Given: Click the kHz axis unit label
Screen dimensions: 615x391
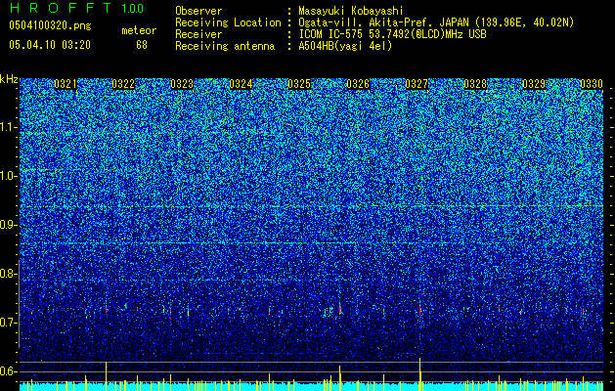Looking at the screenshot, I should coord(9,79).
